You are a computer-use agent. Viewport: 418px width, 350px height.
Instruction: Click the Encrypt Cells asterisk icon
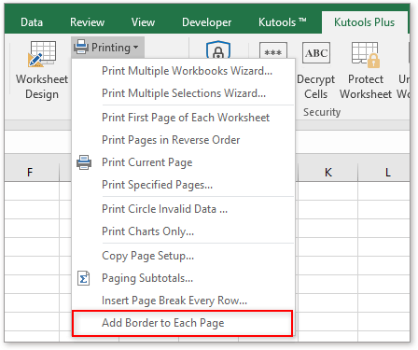273,50
